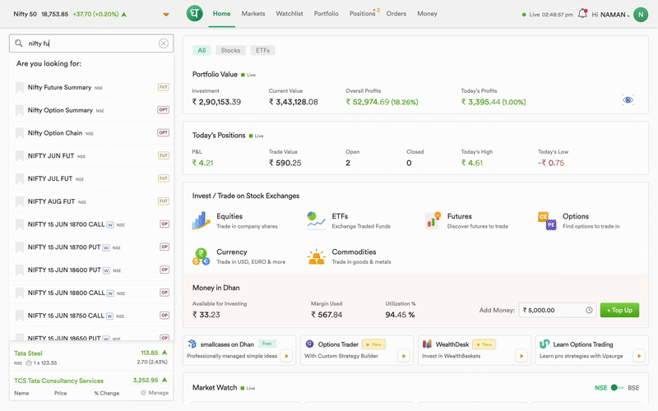Open the notifications bell
Viewport: 658px width, 411px height.
point(583,14)
